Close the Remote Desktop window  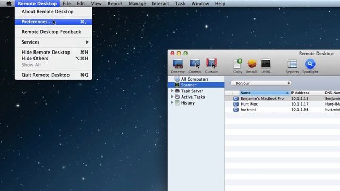pos(172,53)
